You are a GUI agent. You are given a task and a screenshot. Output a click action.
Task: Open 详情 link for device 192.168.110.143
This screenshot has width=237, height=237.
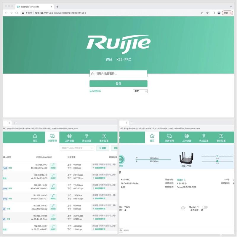click(10, 198)
